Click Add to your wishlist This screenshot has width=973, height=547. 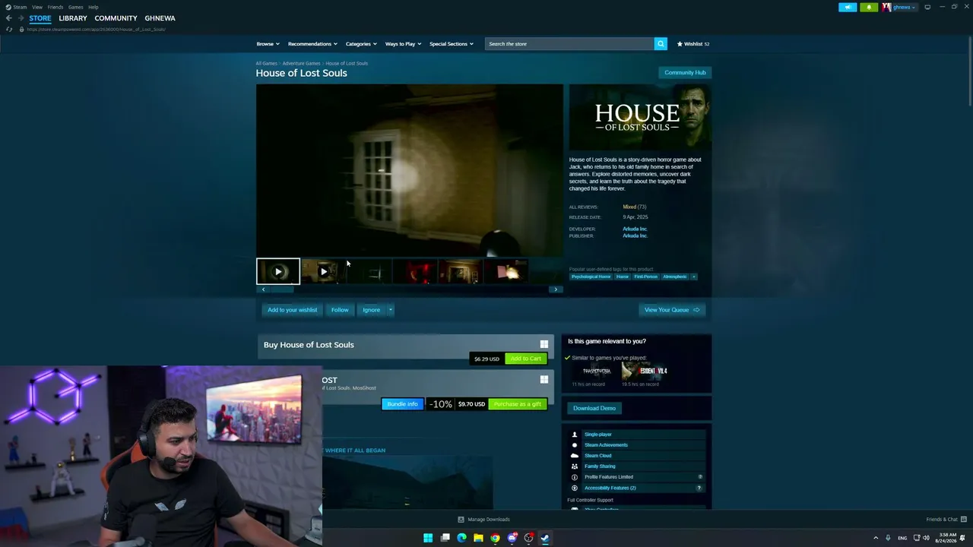pos(292,310)
